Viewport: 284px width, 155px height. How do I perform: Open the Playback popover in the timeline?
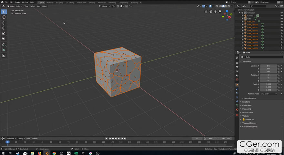[11, 138]
